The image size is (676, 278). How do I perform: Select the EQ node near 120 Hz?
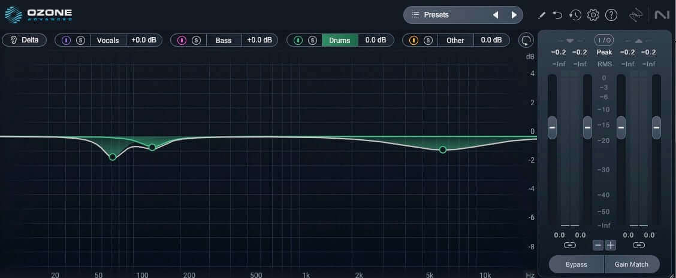pyautogui.click(x=152, y=147)
